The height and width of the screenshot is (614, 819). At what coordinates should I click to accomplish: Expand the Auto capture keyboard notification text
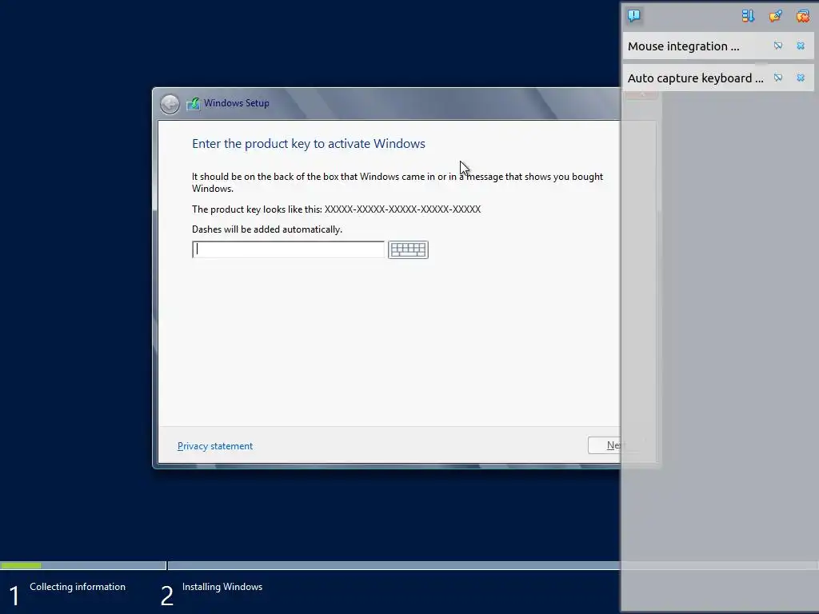tap(695, 78)
